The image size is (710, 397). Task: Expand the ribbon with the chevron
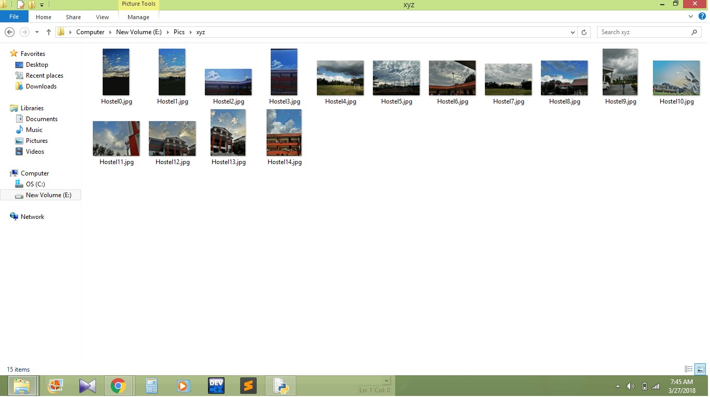coord(691,17)
